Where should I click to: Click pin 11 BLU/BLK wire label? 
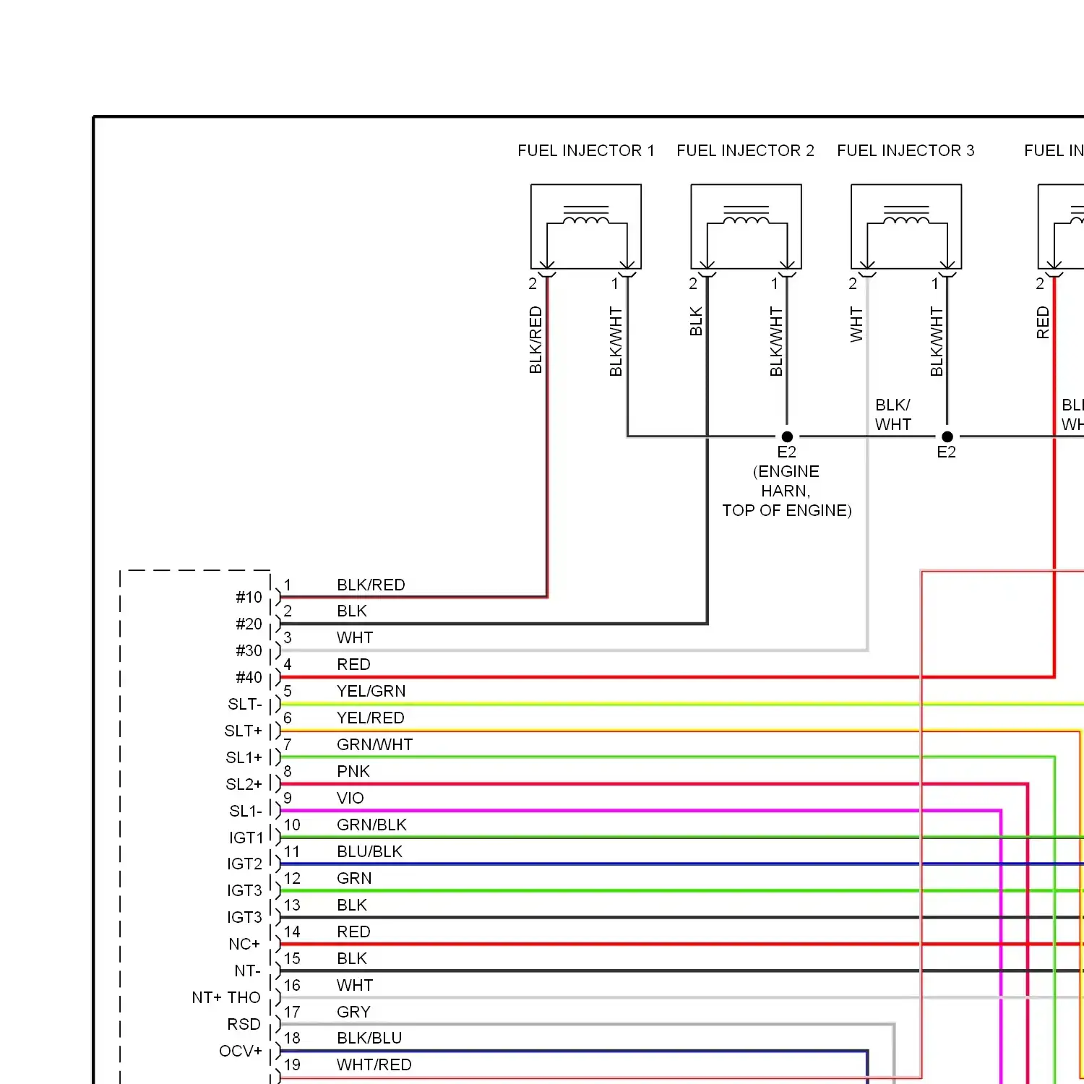369,851
